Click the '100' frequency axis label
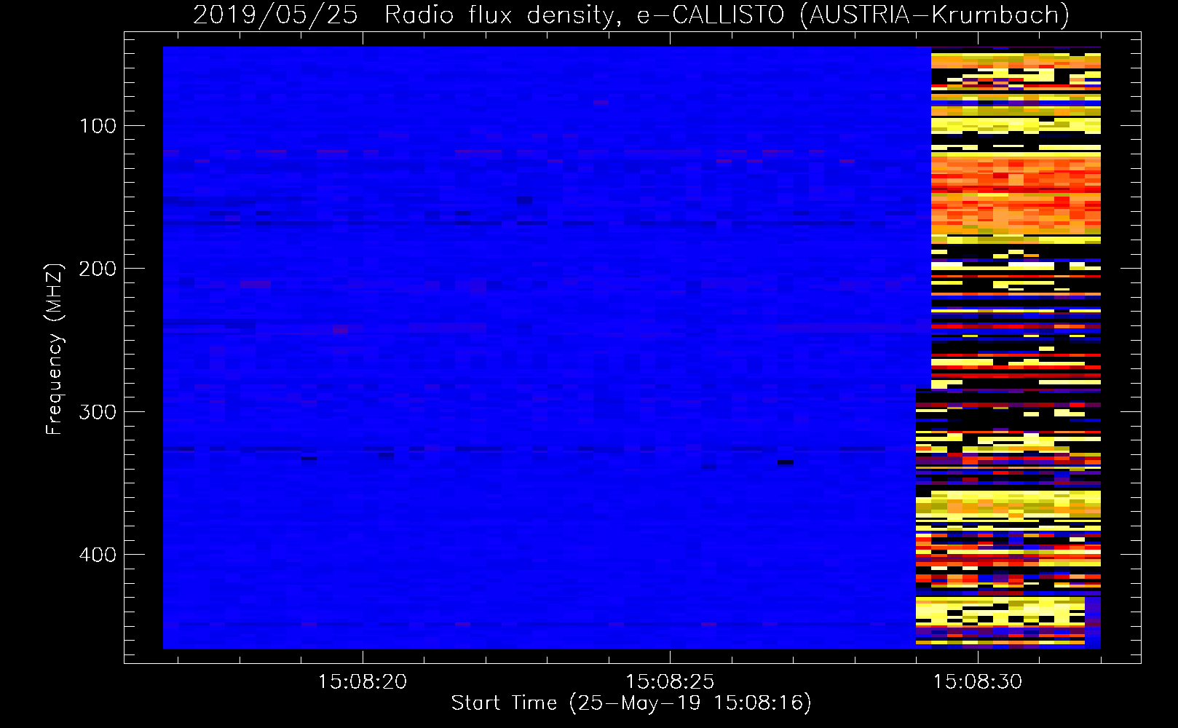The image size is (1178, 728). [98, 126]
